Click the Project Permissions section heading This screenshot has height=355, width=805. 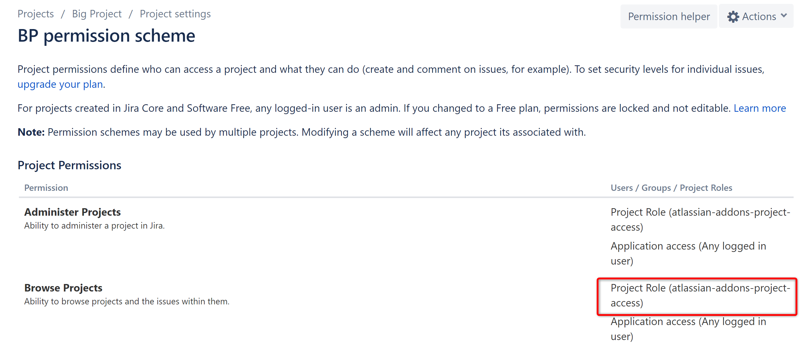point(69,165)
